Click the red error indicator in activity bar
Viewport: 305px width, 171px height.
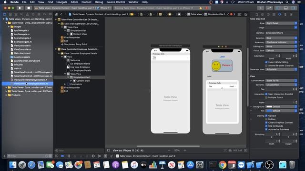(207, 8)
